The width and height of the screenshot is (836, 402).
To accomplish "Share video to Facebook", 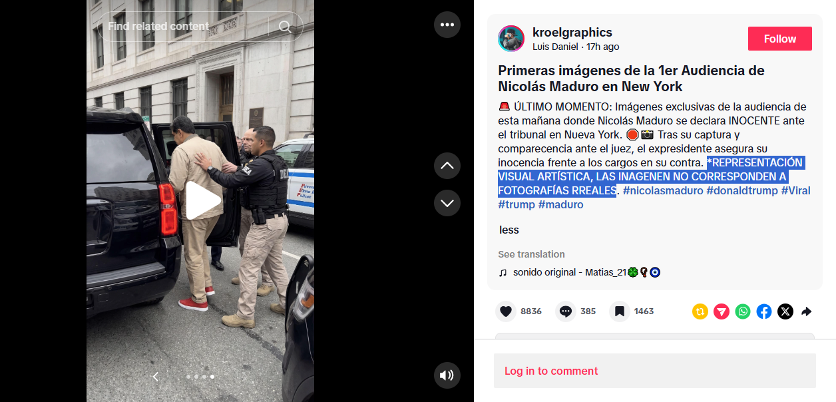I will coord(764,311).
